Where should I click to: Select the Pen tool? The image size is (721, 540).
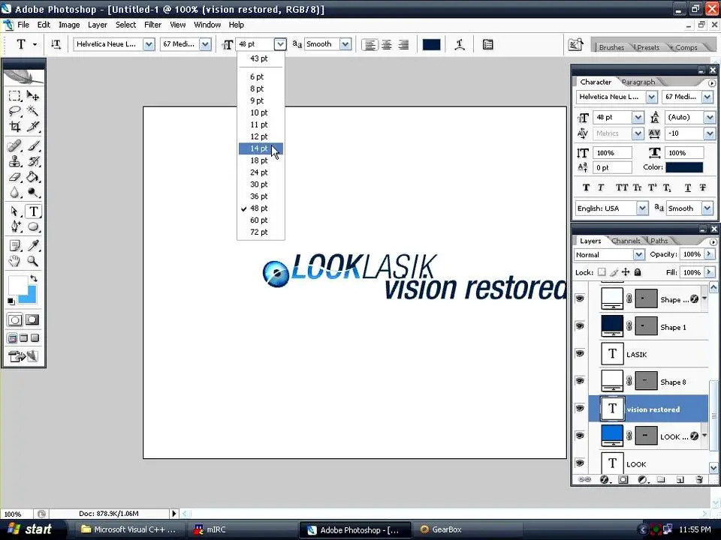15,226
